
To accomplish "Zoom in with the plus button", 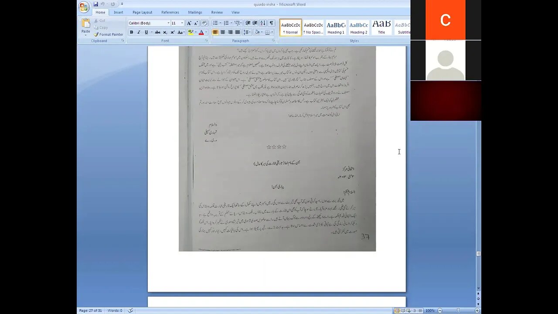I will (x=477, y=311).
